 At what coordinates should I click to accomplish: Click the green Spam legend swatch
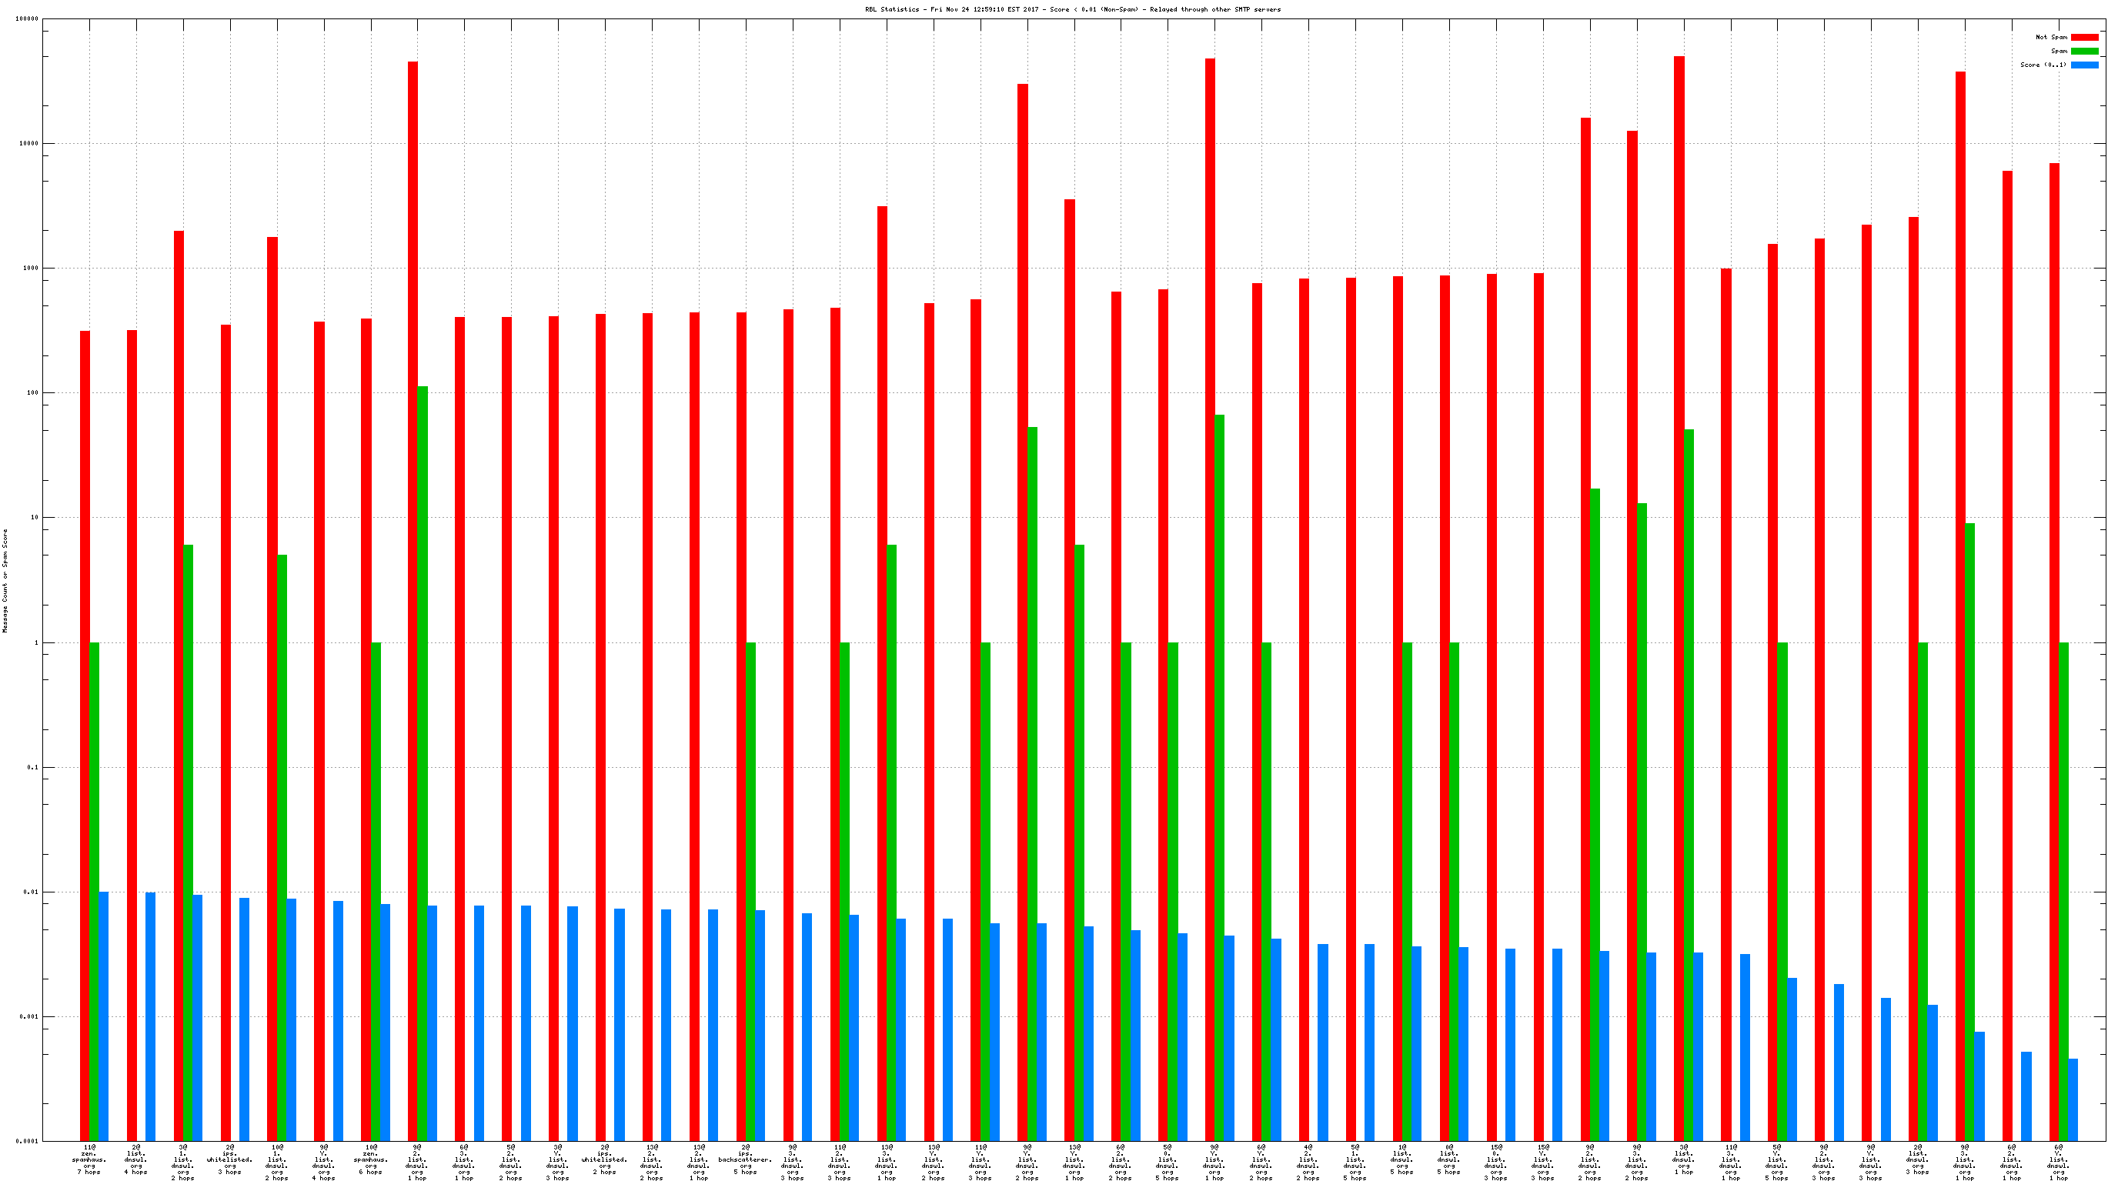(2083, 51)
